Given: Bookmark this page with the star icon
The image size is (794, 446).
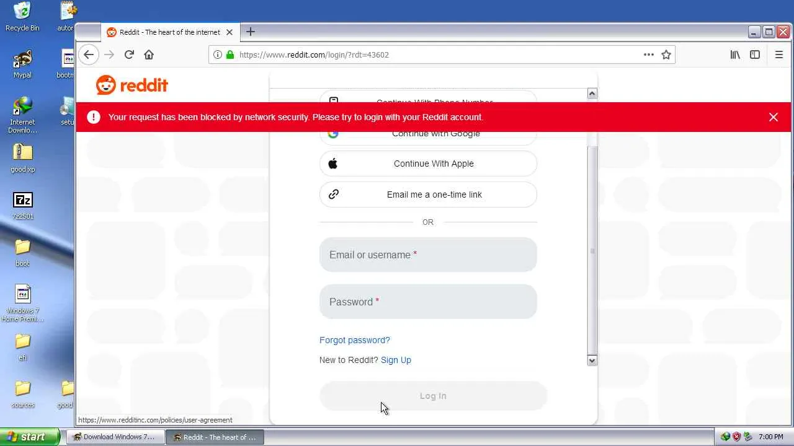Looking at the screenshot, I should pos(666,55).
